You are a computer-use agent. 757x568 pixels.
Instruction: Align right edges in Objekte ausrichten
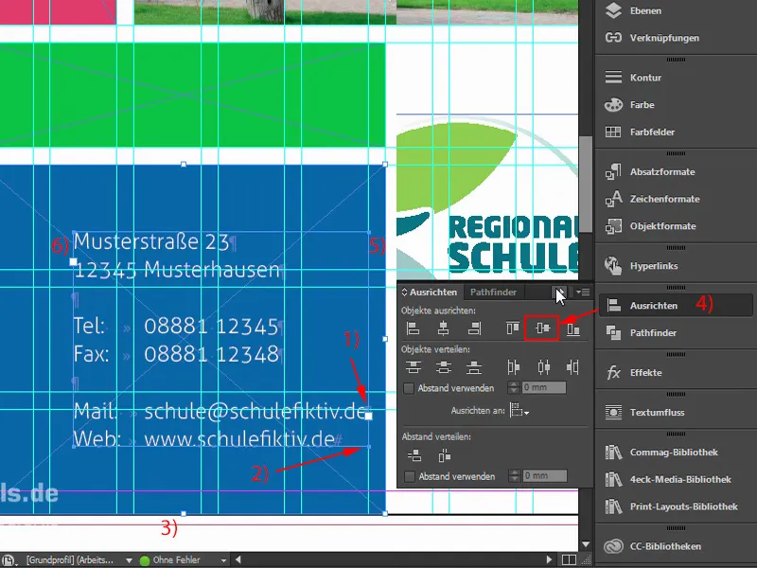(474, 328)
